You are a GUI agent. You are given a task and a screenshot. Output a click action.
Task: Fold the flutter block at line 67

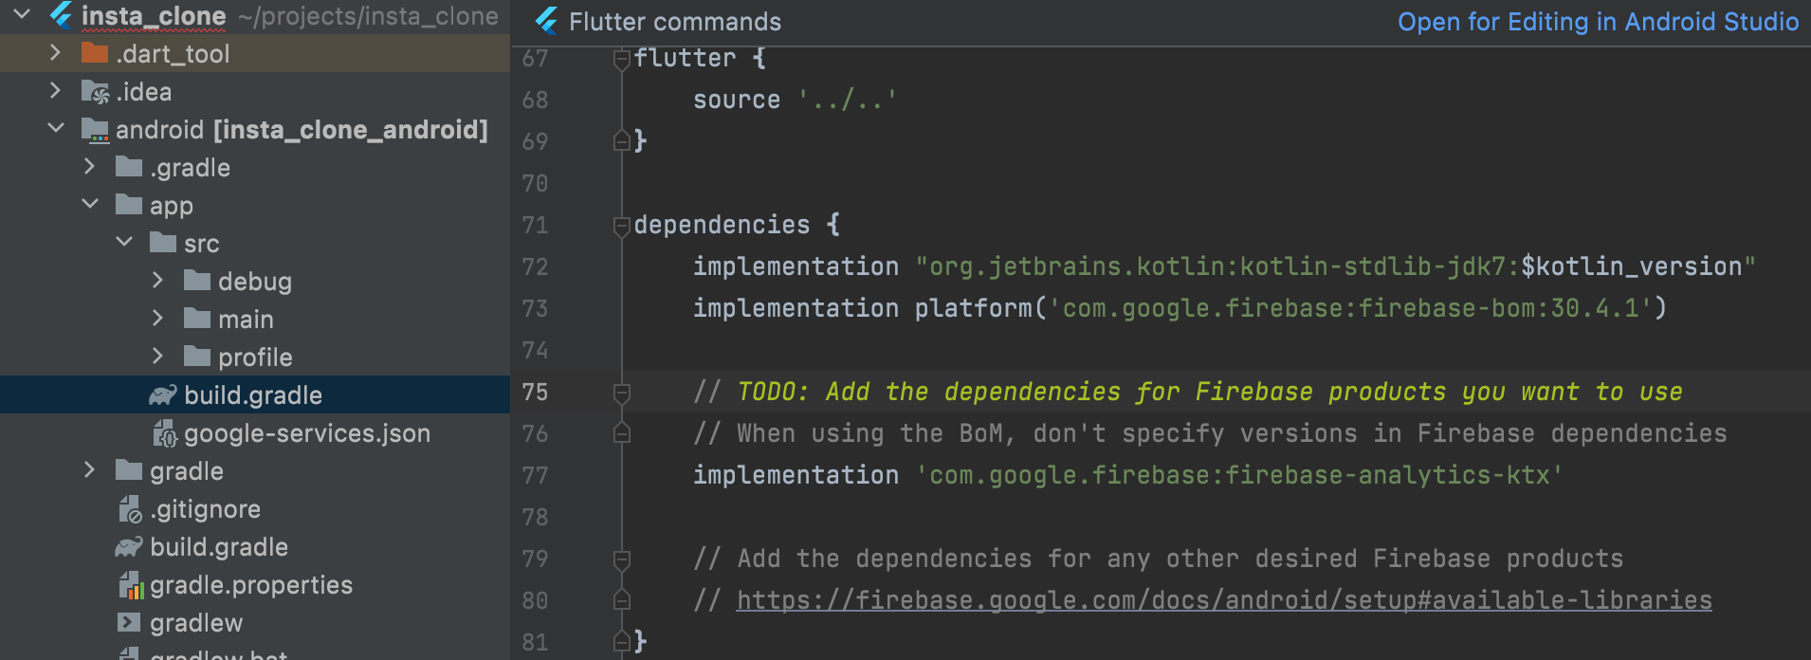tap(622, 59)
